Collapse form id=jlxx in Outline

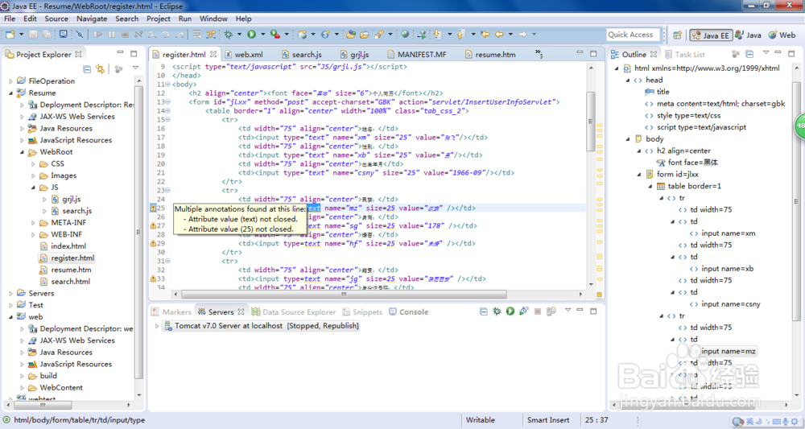coord(639,175)
